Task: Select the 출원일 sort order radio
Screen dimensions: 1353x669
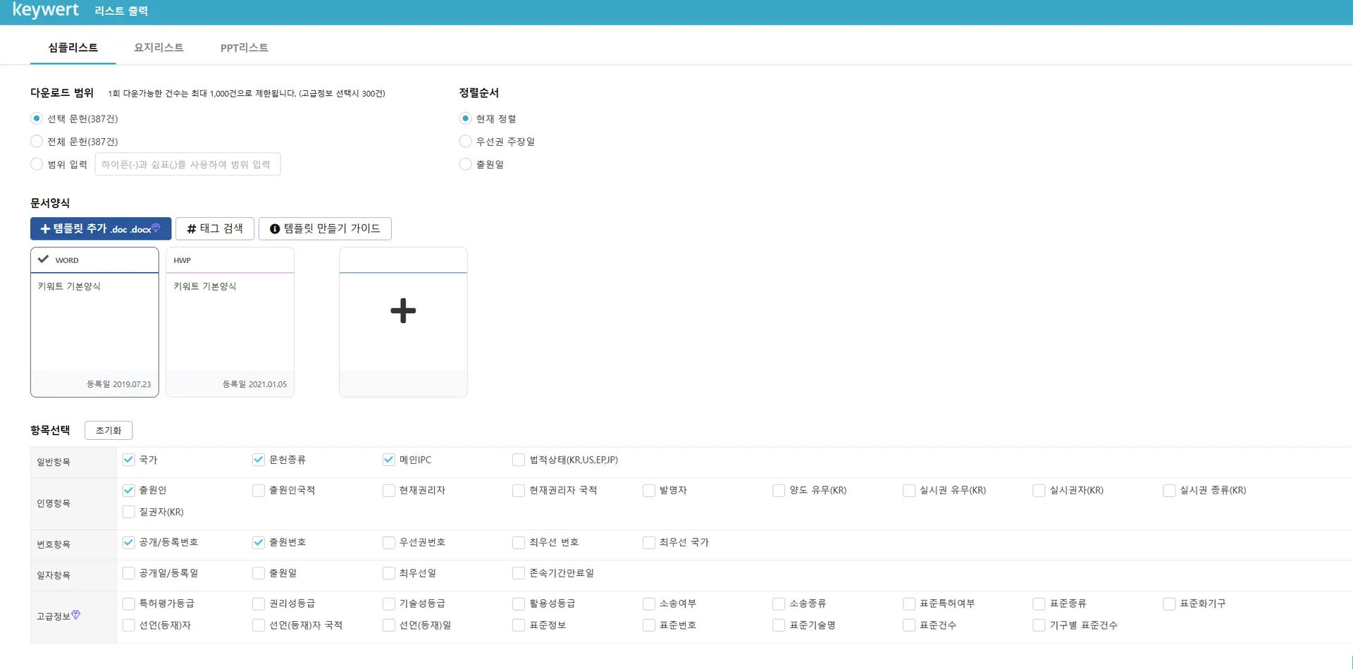Action: [465, 164]
